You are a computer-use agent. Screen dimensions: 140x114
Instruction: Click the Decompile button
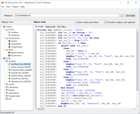pos(130,16)
